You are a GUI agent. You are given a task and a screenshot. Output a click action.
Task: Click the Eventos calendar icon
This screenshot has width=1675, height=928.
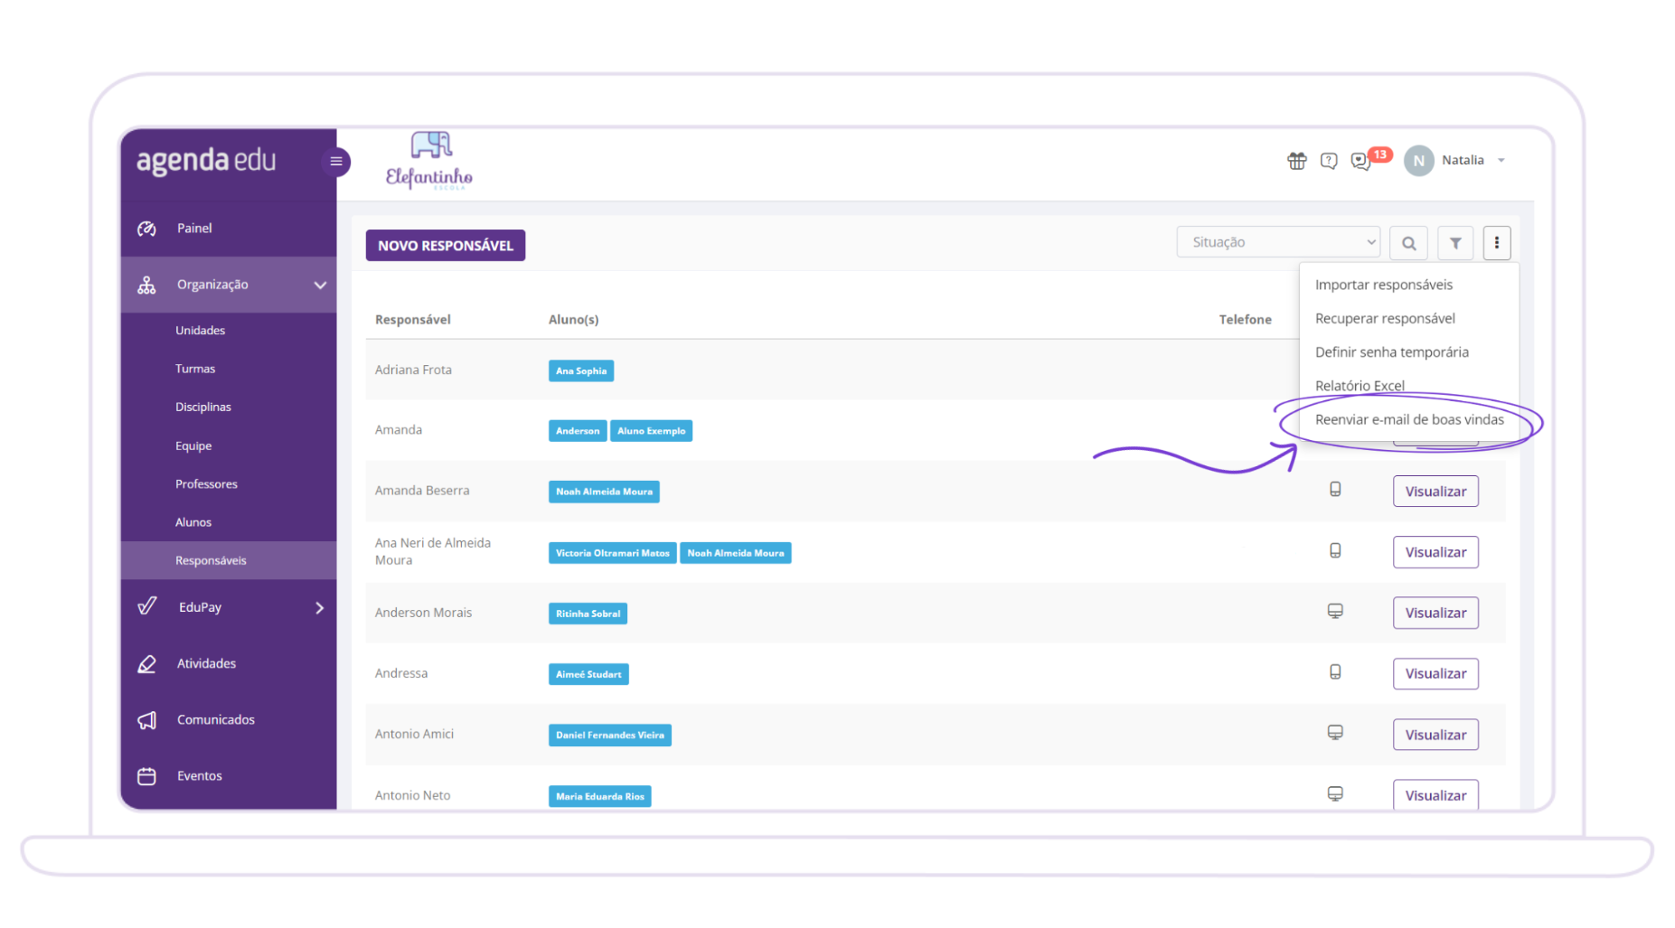[x=146, y=776]
